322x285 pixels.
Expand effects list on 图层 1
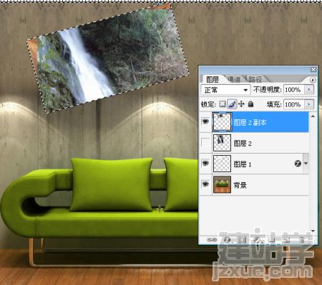pos(306,164)
